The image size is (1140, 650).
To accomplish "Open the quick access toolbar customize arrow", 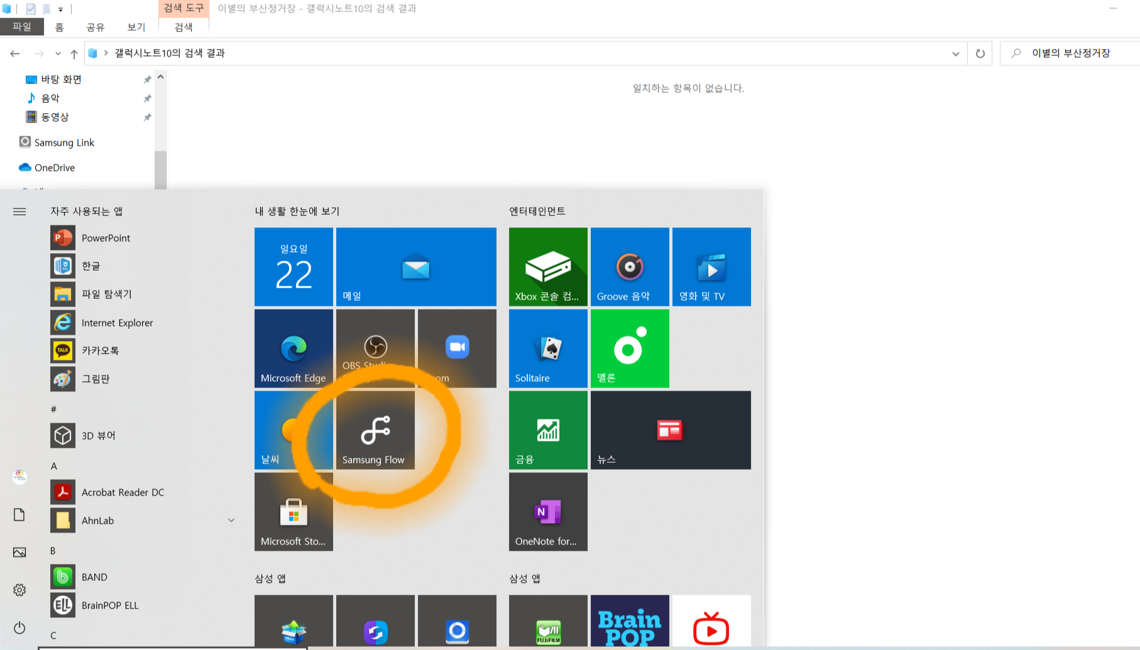I will coord(61,9).
